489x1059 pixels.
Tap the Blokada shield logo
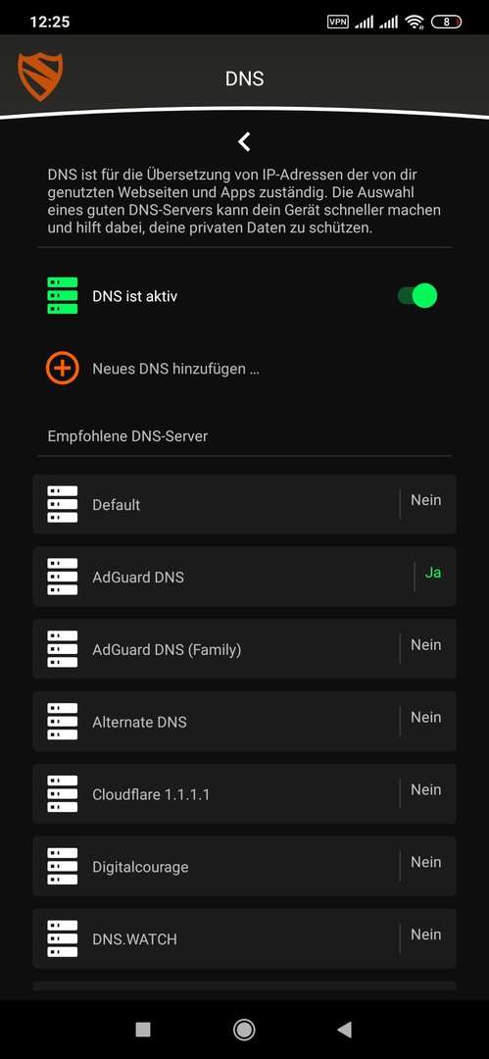[40, 76]
